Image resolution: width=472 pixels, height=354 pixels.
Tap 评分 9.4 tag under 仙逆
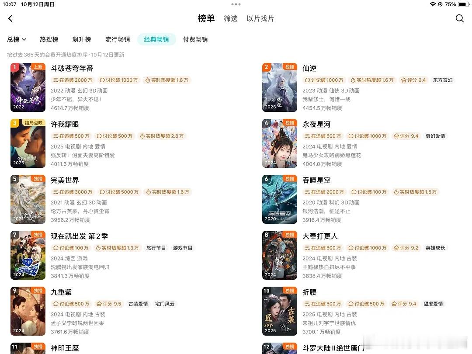point(413,80)
